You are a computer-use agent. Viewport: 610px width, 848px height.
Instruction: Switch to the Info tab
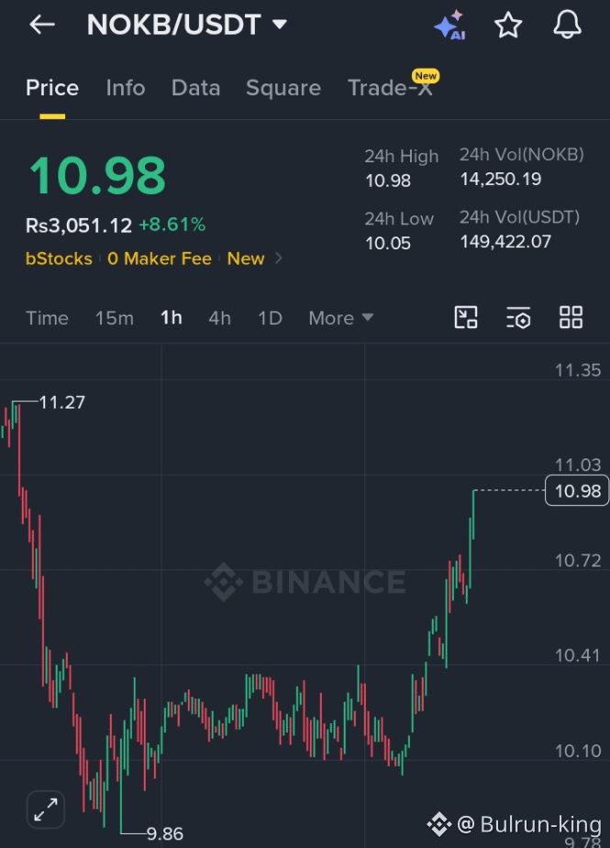pyautogui.click(x=126, y=88)
